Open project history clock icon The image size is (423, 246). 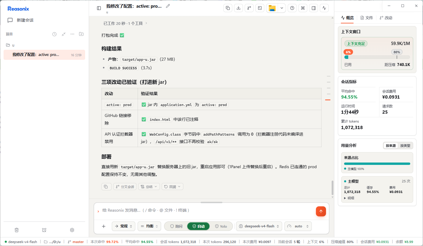click(x=54, y=34)
